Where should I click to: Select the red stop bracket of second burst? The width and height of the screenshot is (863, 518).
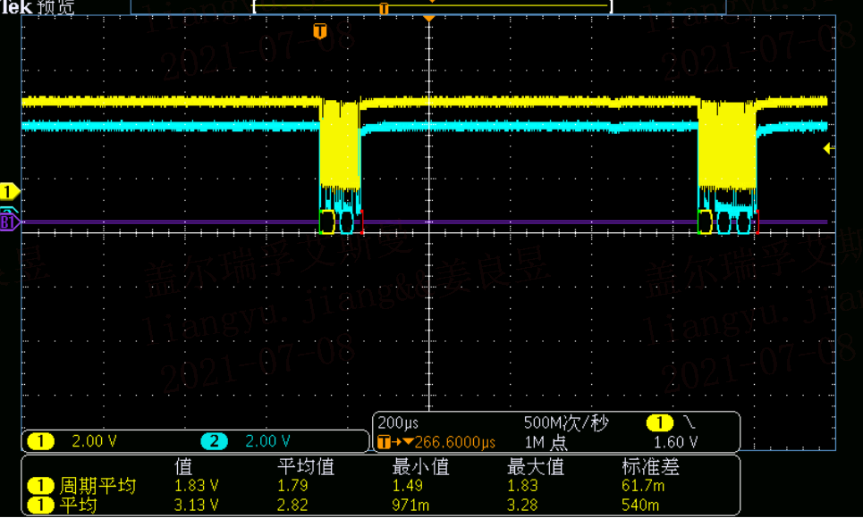pos(757,222)
